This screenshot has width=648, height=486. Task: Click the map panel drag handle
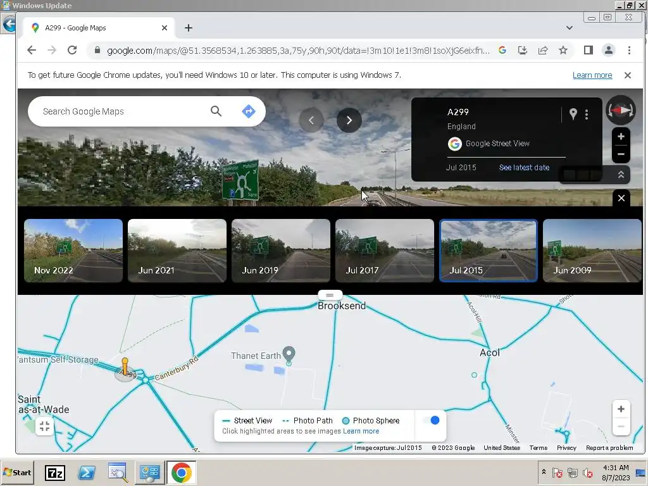pos(330,295)
